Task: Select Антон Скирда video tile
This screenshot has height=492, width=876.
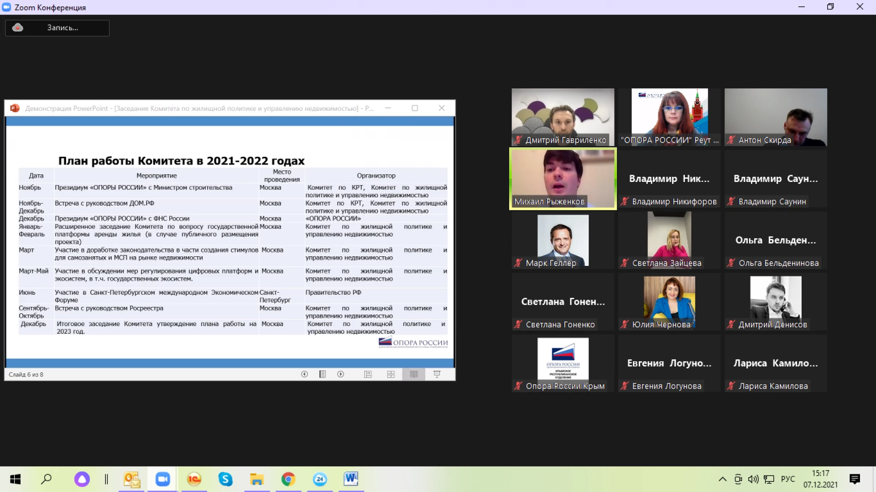Action: pyautogui.click(x=776, y=117)
